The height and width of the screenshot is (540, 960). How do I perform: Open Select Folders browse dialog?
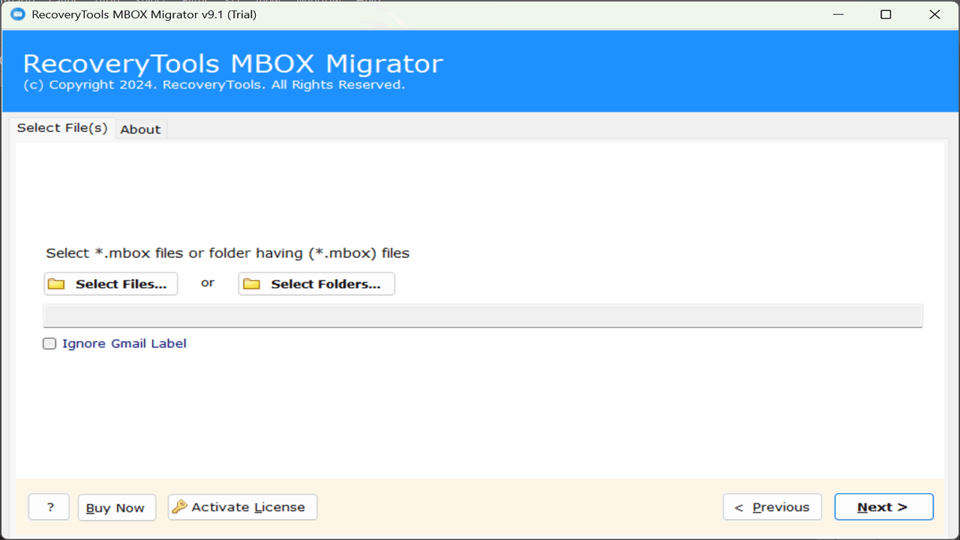click(316, 283)
